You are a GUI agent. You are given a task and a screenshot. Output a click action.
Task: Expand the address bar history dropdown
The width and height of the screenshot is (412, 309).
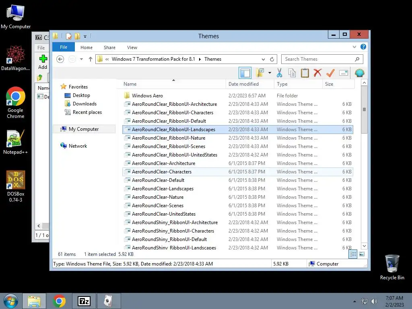point(263,59)
